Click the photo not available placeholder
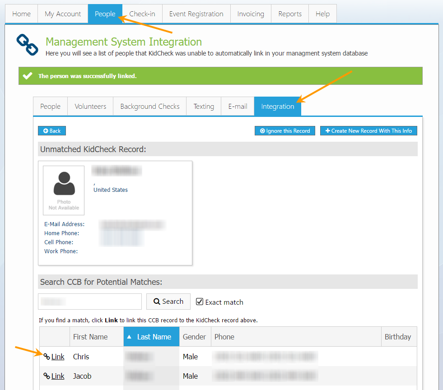This screenshot has height=390, width=443. point(64,190)
